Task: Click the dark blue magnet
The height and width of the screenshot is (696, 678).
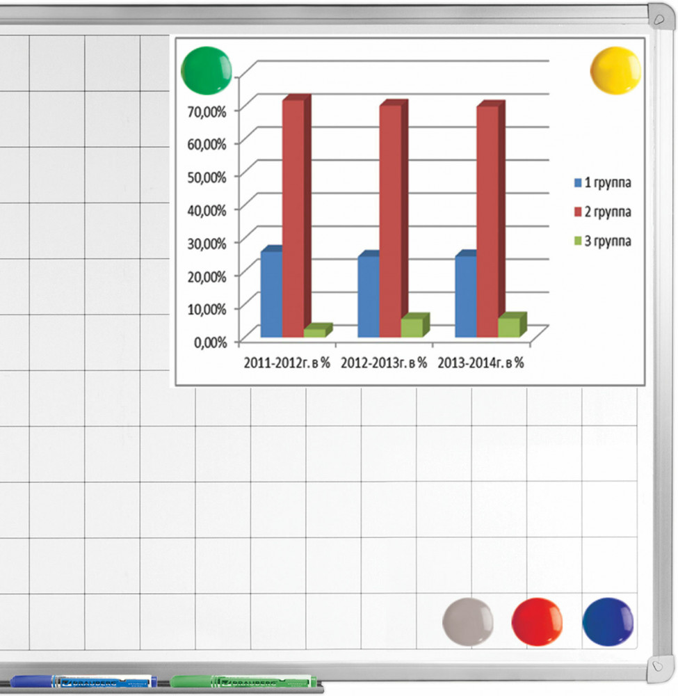Action: (608, 622)
